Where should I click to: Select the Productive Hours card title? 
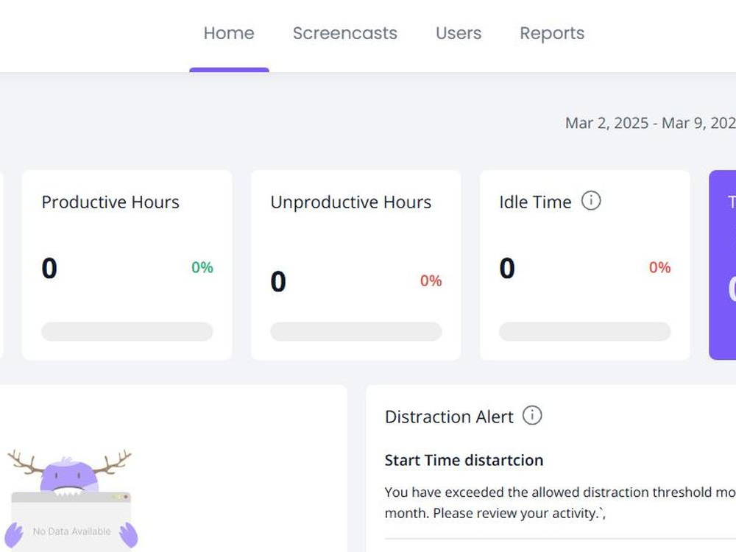(110, 202)
